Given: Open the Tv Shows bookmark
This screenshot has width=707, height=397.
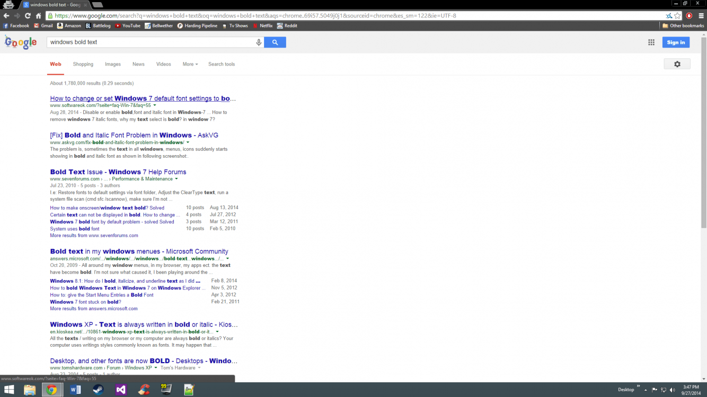Looking at the screenshot, I should [x=235, y=25].
